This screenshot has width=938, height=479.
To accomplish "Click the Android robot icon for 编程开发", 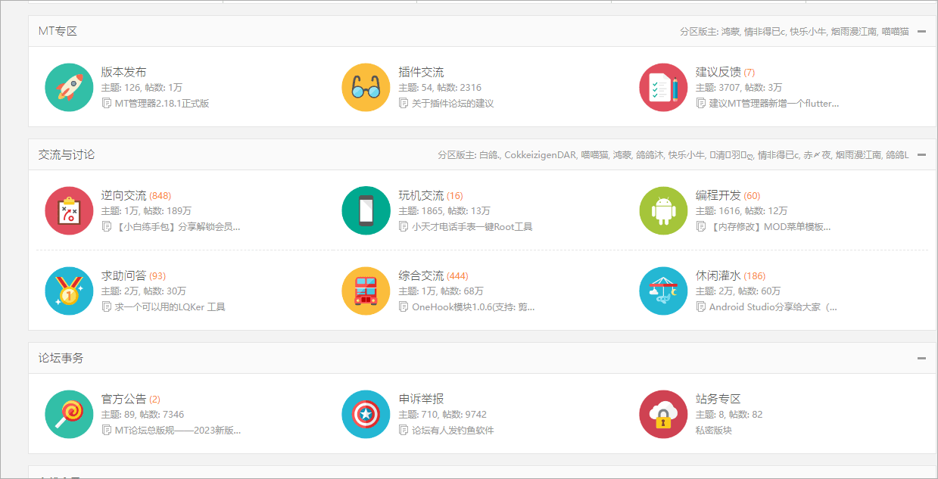I will tap(663, 210).
